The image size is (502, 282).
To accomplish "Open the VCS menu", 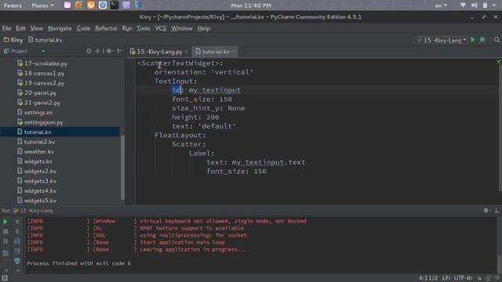I will coord(160,28).
